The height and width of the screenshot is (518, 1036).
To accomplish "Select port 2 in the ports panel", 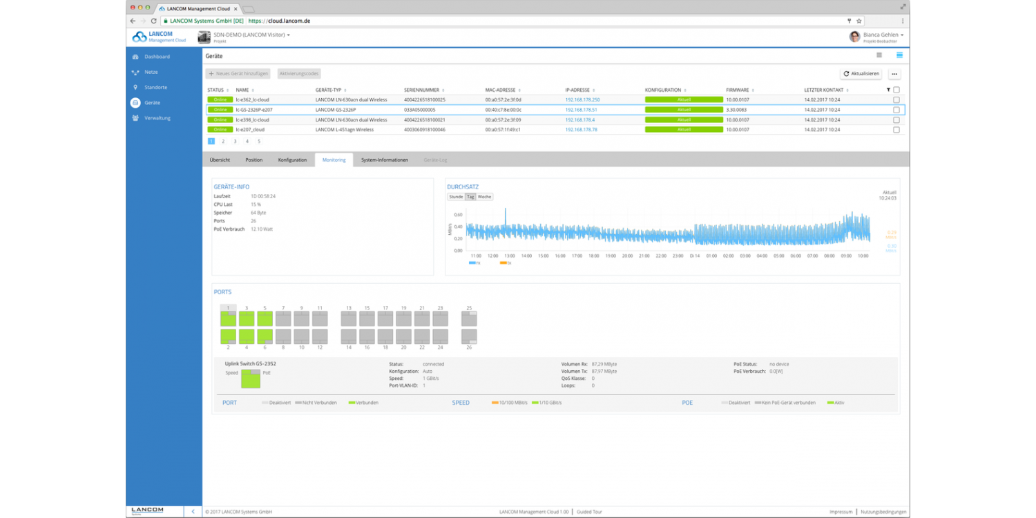I will click(x=228, y=336).
